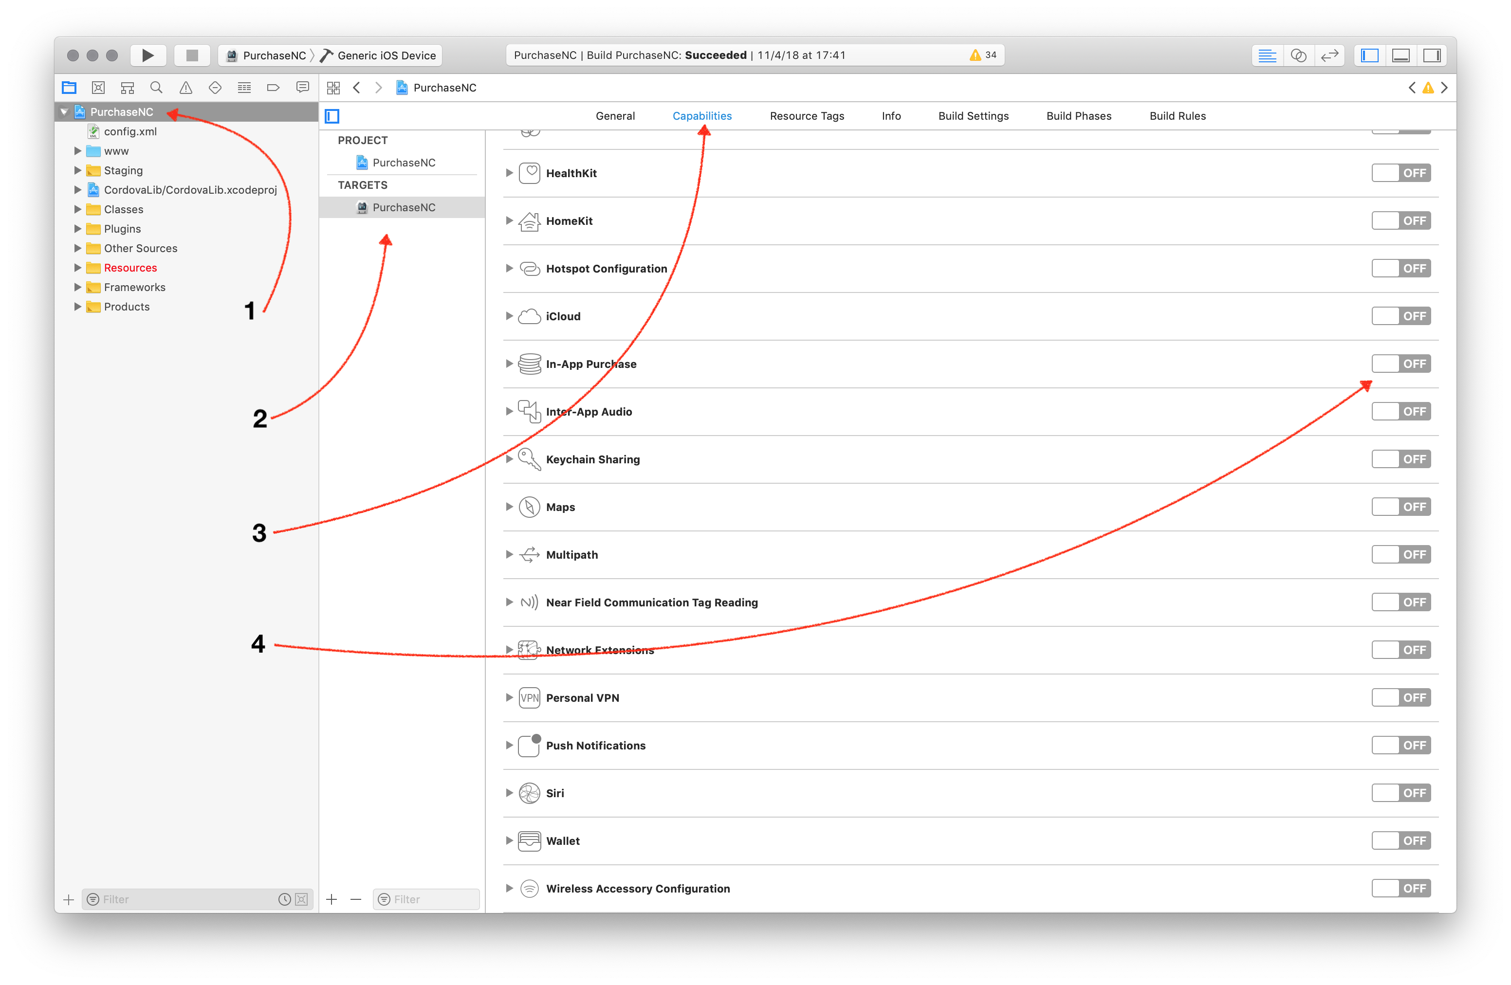Screen dimensions: 1511x985
Task: Go forward with the editor forward chevron
Action: click(378, 88)
